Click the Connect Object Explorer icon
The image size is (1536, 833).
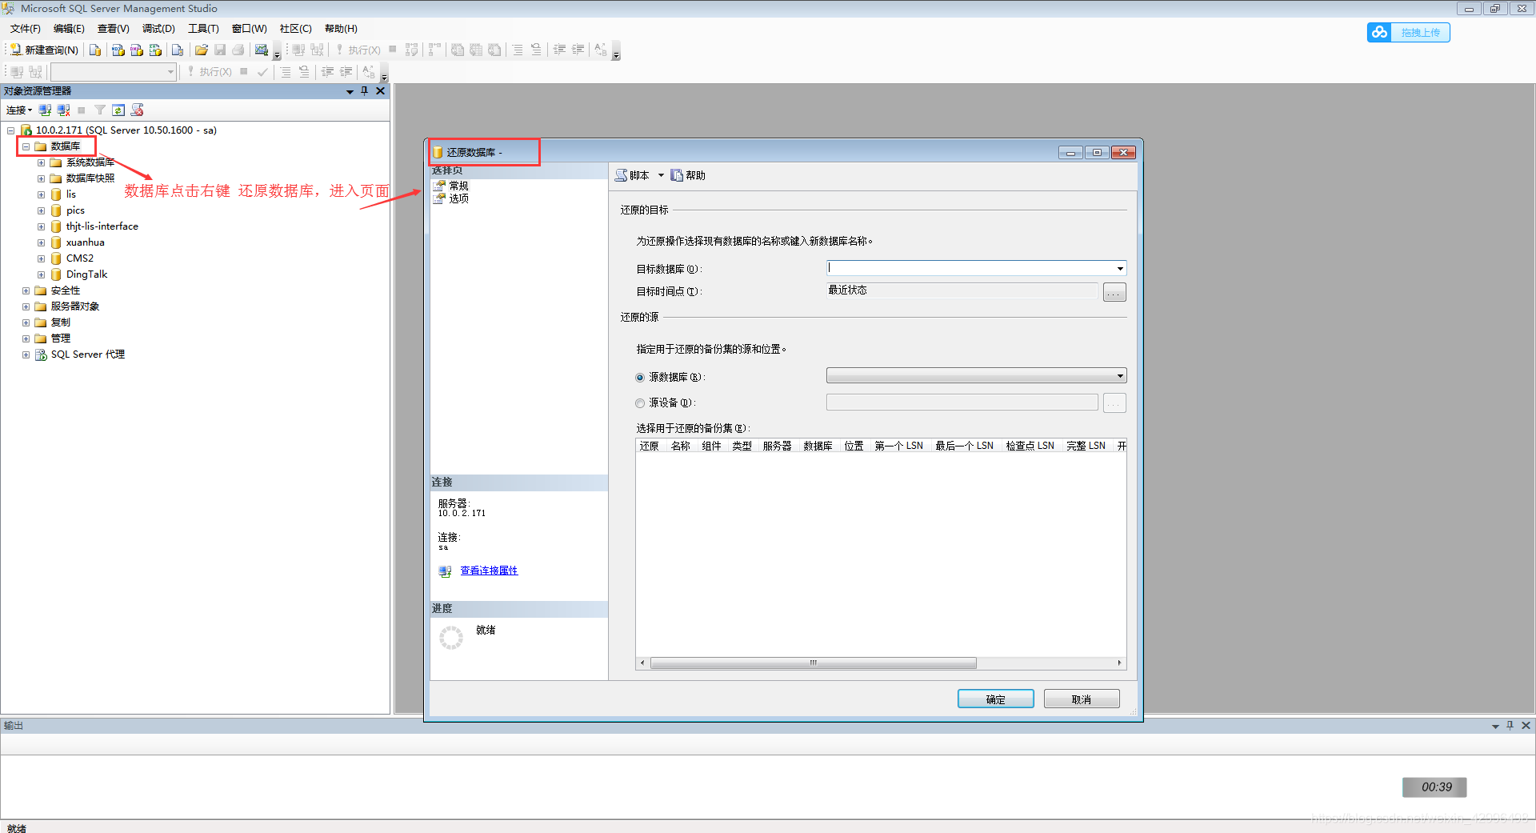coord(45,110)
